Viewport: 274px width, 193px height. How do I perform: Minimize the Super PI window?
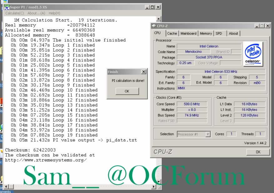147,7
